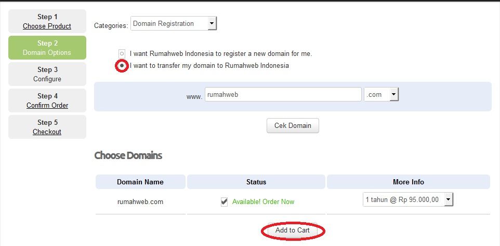Go to Step 4 Confirm Order
The image size is (500, 246).
tap(47, 100)
